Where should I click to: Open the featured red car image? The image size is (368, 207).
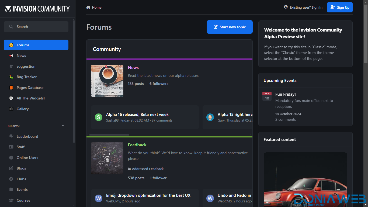tap(305, 180)
